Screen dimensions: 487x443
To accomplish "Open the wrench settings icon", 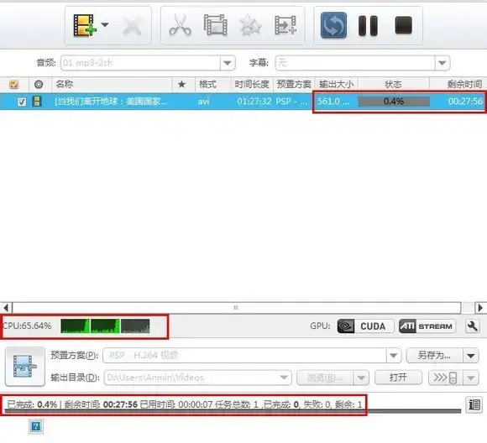I will 472,326.
